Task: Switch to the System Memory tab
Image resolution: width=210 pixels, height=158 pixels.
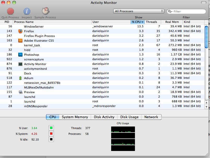Action: coord(75,117)
